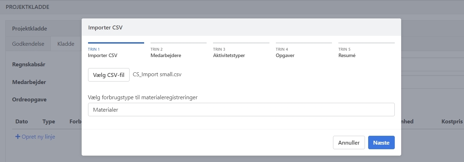Click the blue progress bar above TRIN 1
This screenshot has width=464, height=162.
pyautogui.click(x=116, y=43)
